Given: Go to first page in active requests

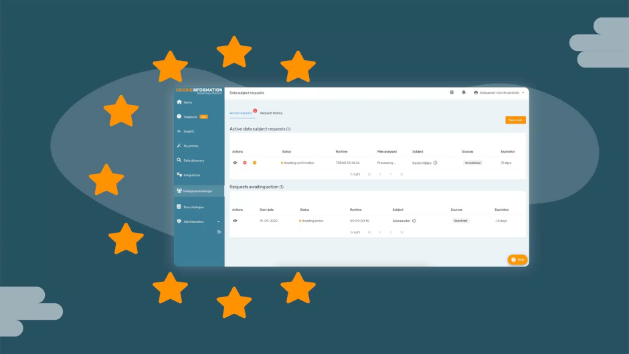Looking at the screenshot, I should click(x=369, y=174).
